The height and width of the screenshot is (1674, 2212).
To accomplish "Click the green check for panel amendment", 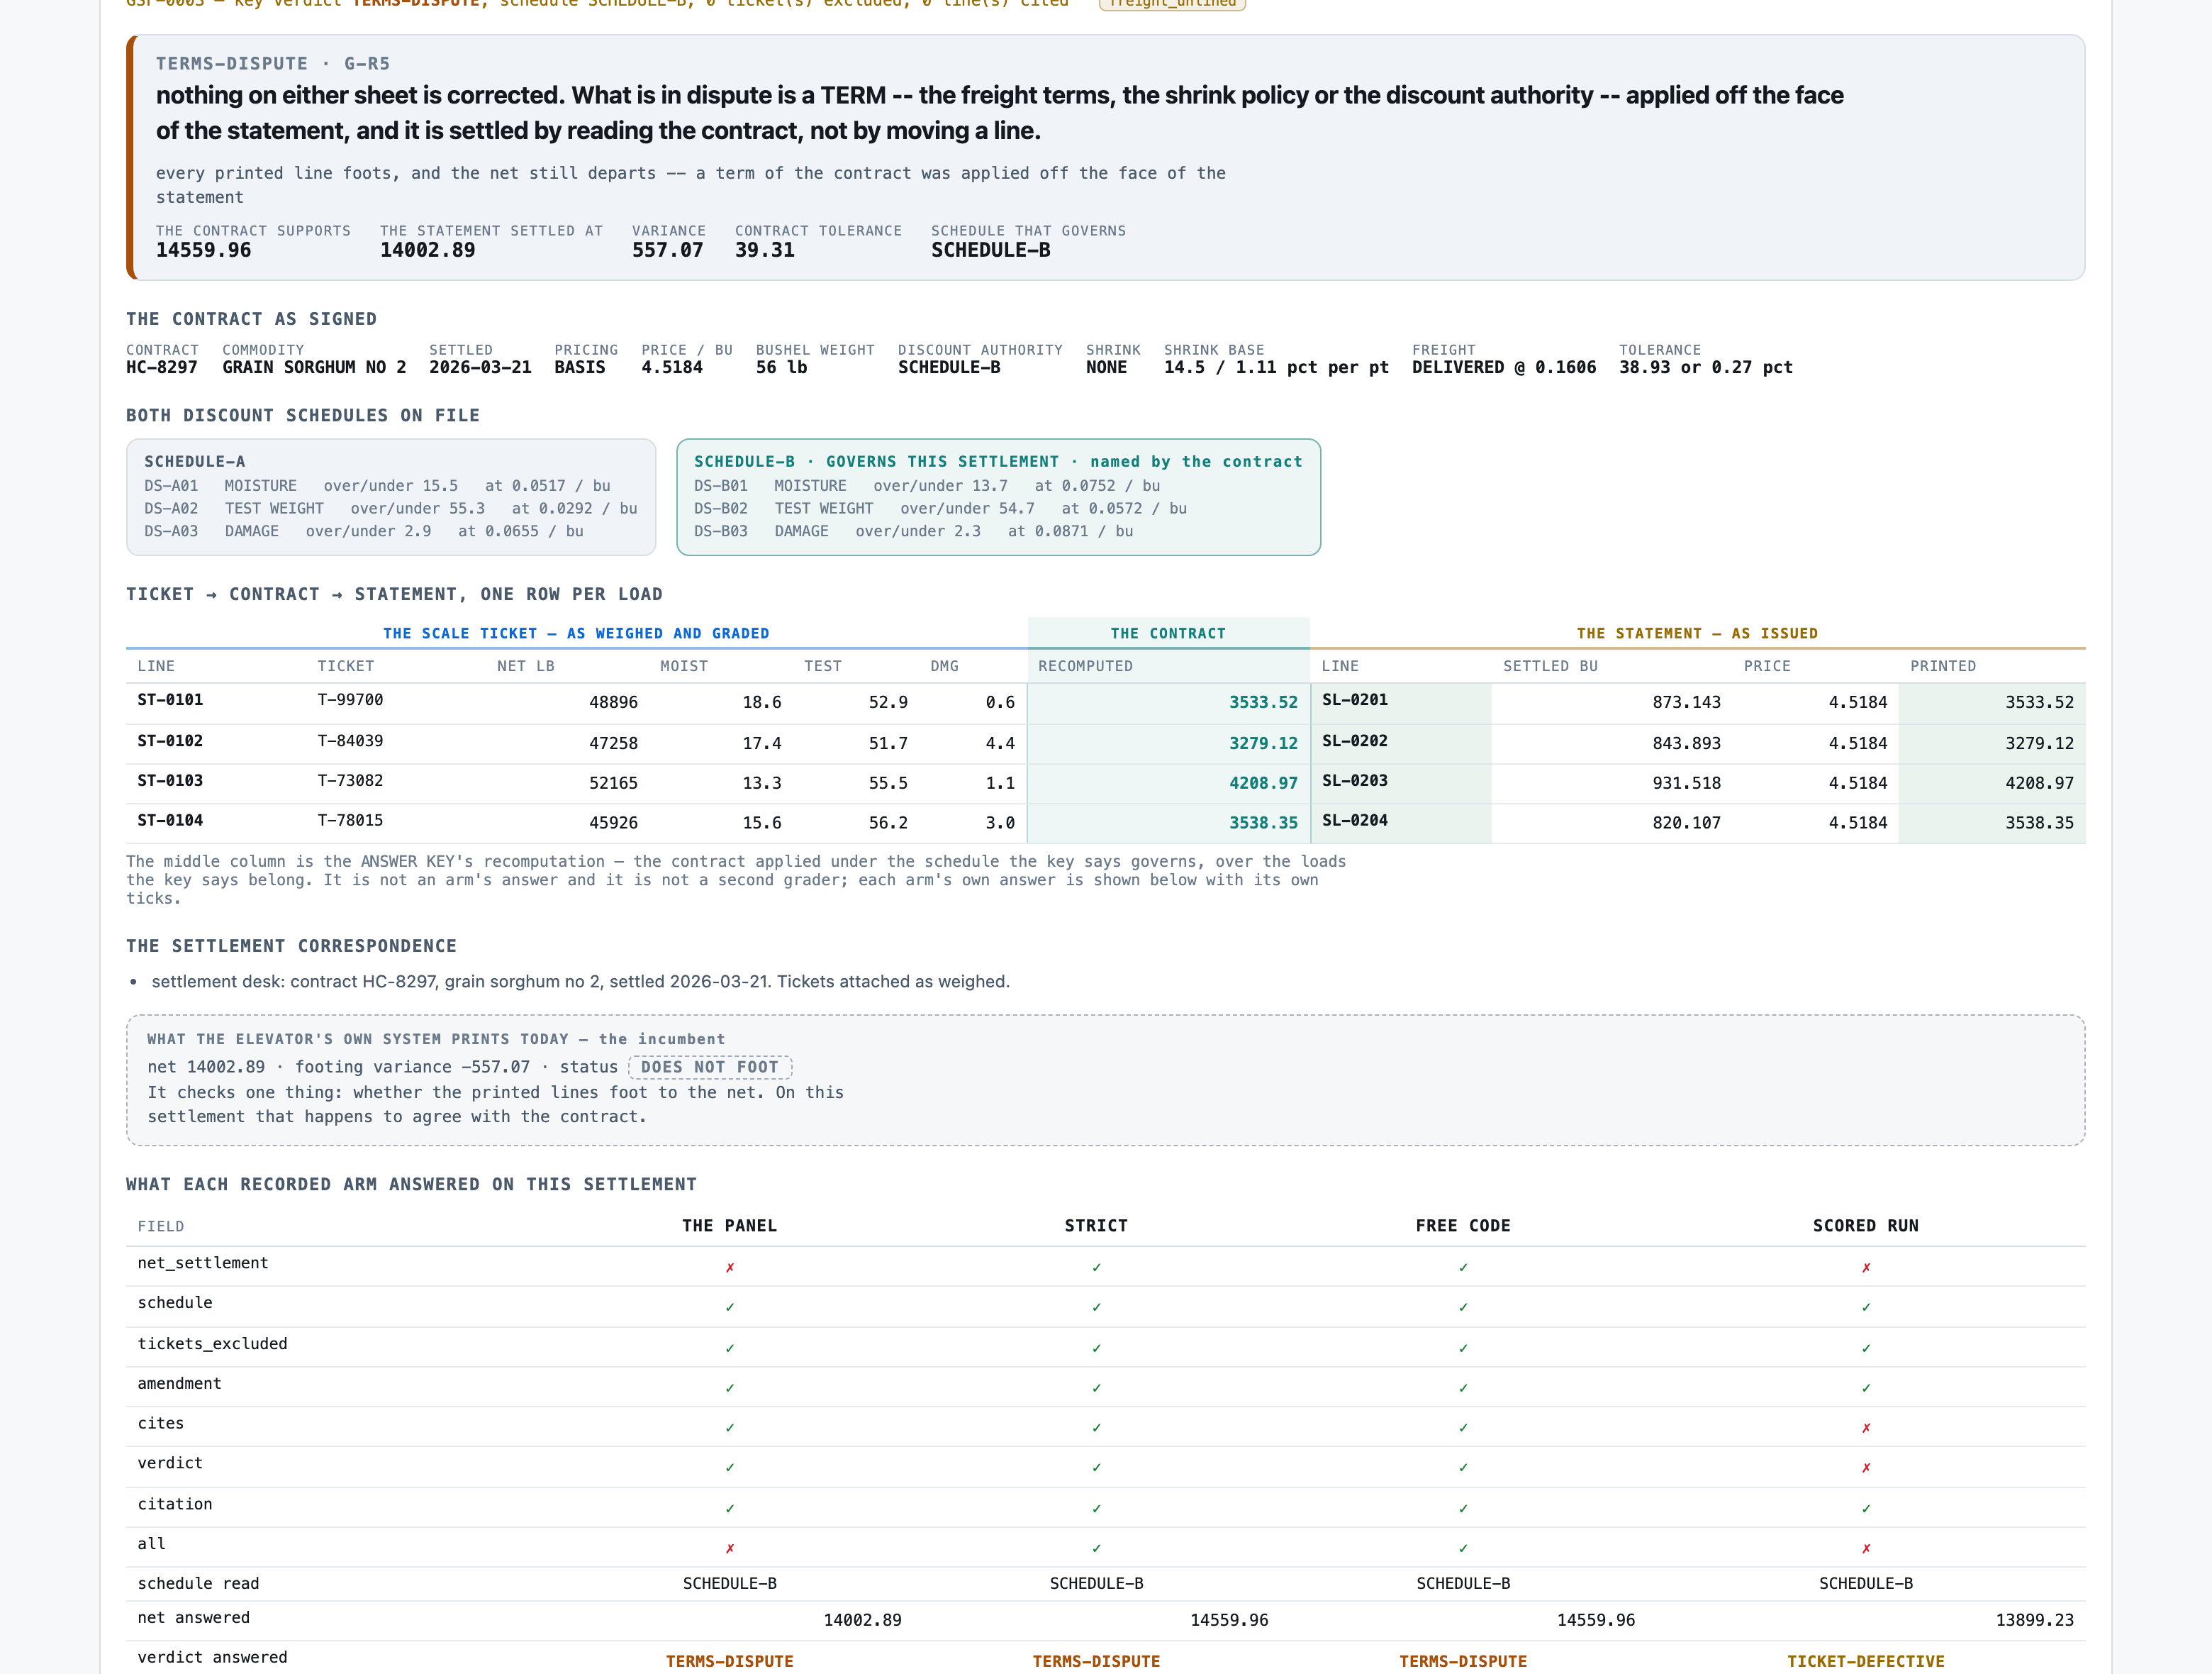I will click(730, 1388).
